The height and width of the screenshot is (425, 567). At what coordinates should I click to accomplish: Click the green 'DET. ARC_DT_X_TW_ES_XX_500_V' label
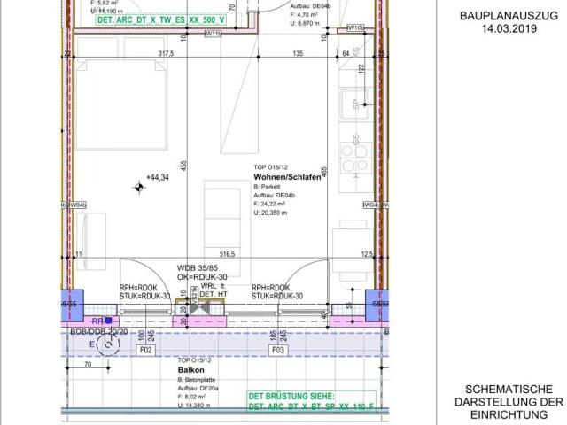tap(161, 19)
